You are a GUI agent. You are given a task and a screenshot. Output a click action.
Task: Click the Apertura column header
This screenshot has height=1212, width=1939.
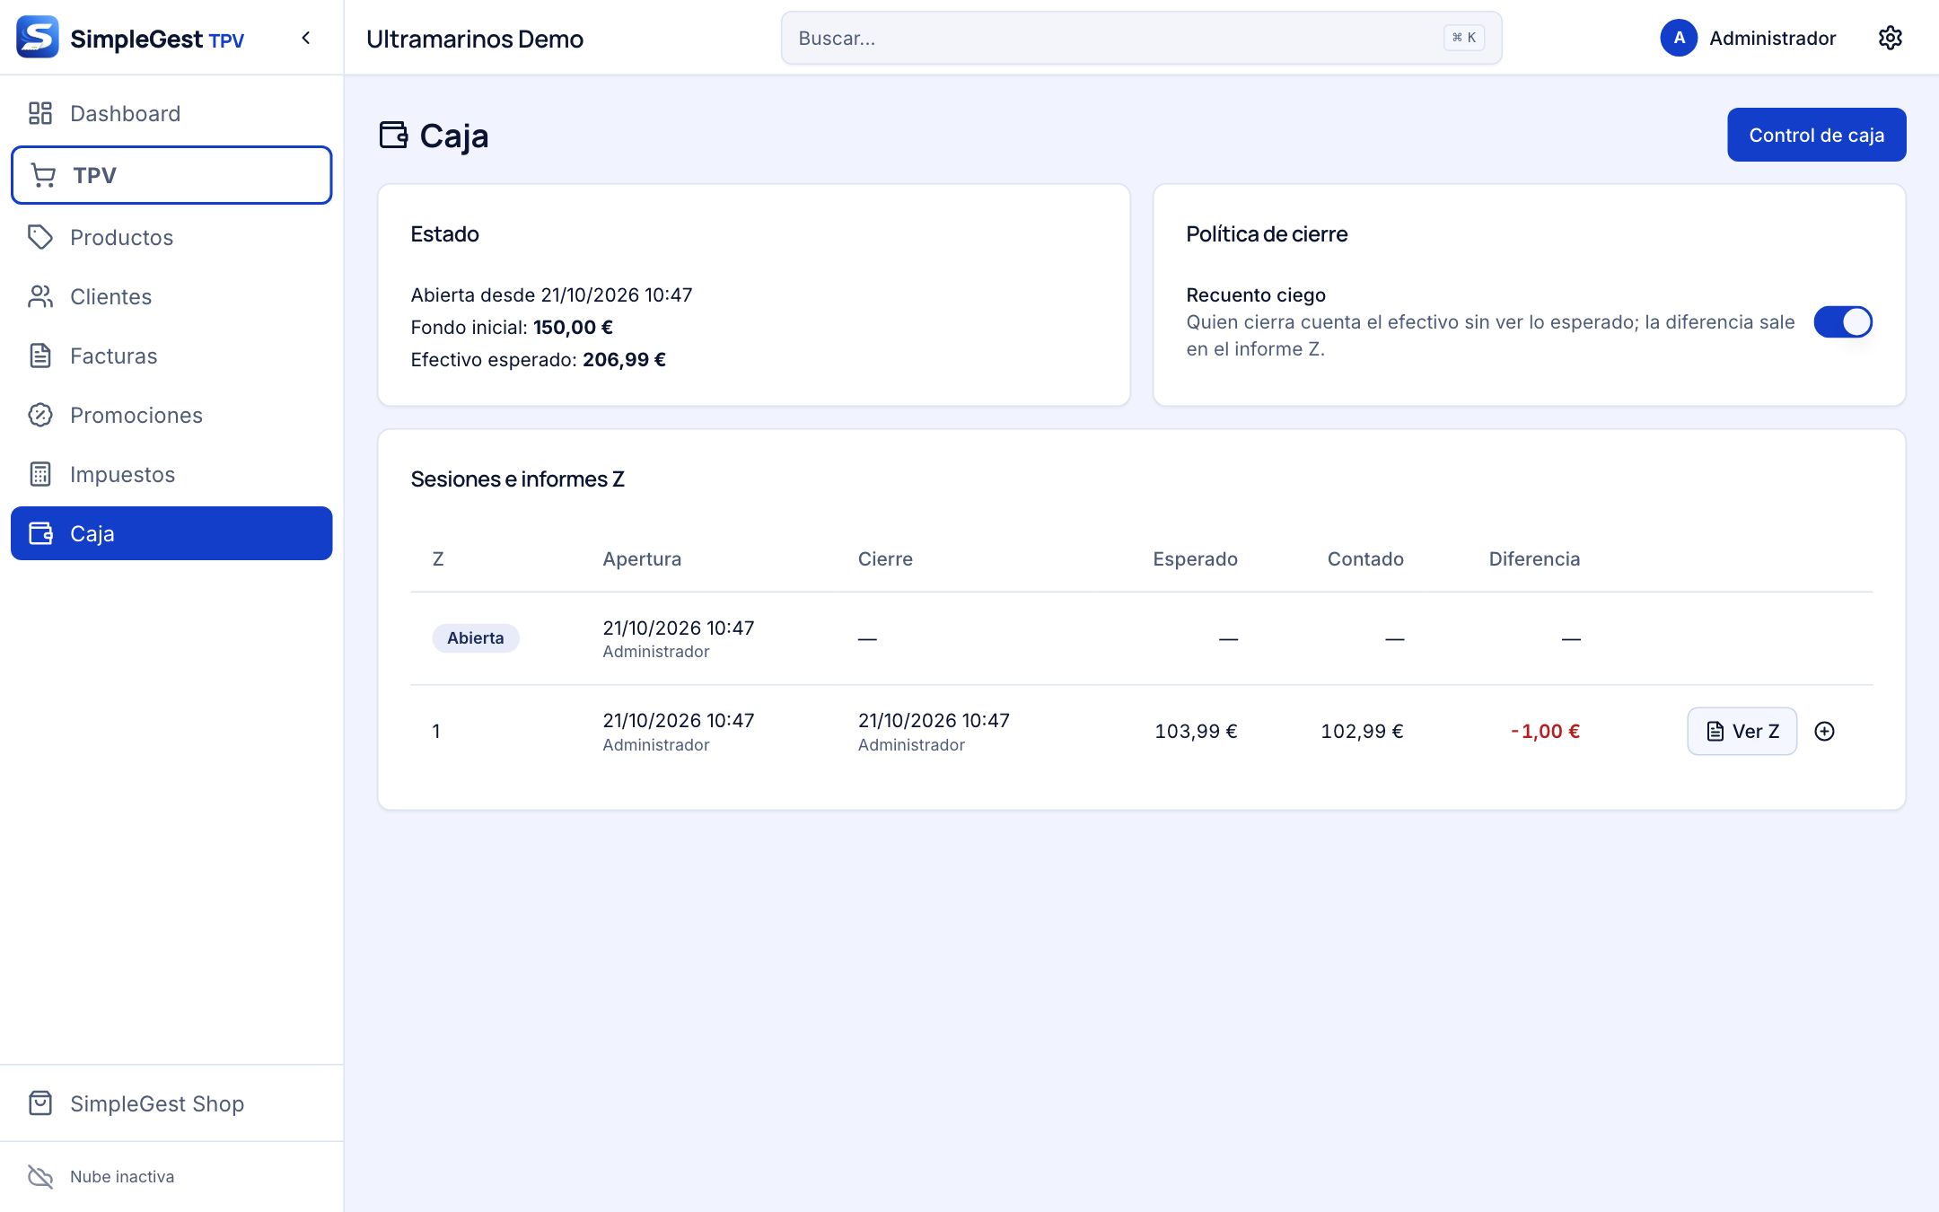point(642,558)
